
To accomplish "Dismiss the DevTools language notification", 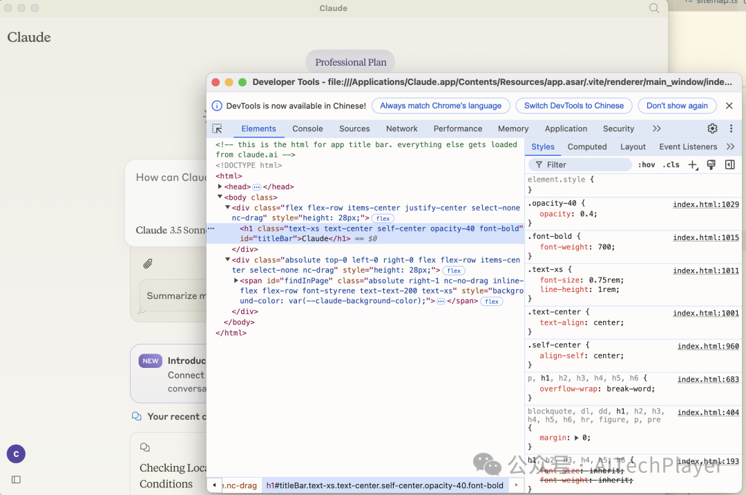I will [729, 106].
